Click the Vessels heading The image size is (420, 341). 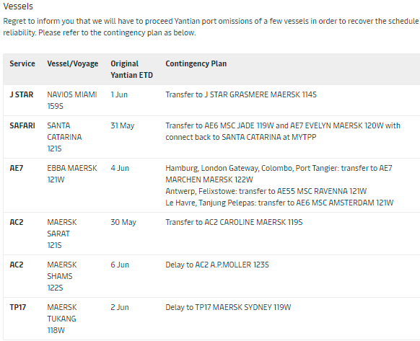[x=18, y=6]
